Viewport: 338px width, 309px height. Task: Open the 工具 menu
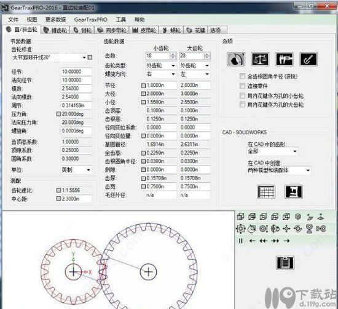[x=121, y=20]
